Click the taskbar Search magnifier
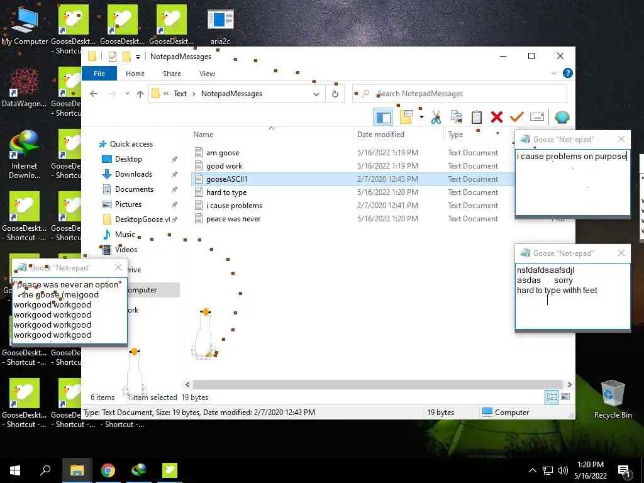The height and width of the screenshot is (483, 644). click(x=45, y=470)
